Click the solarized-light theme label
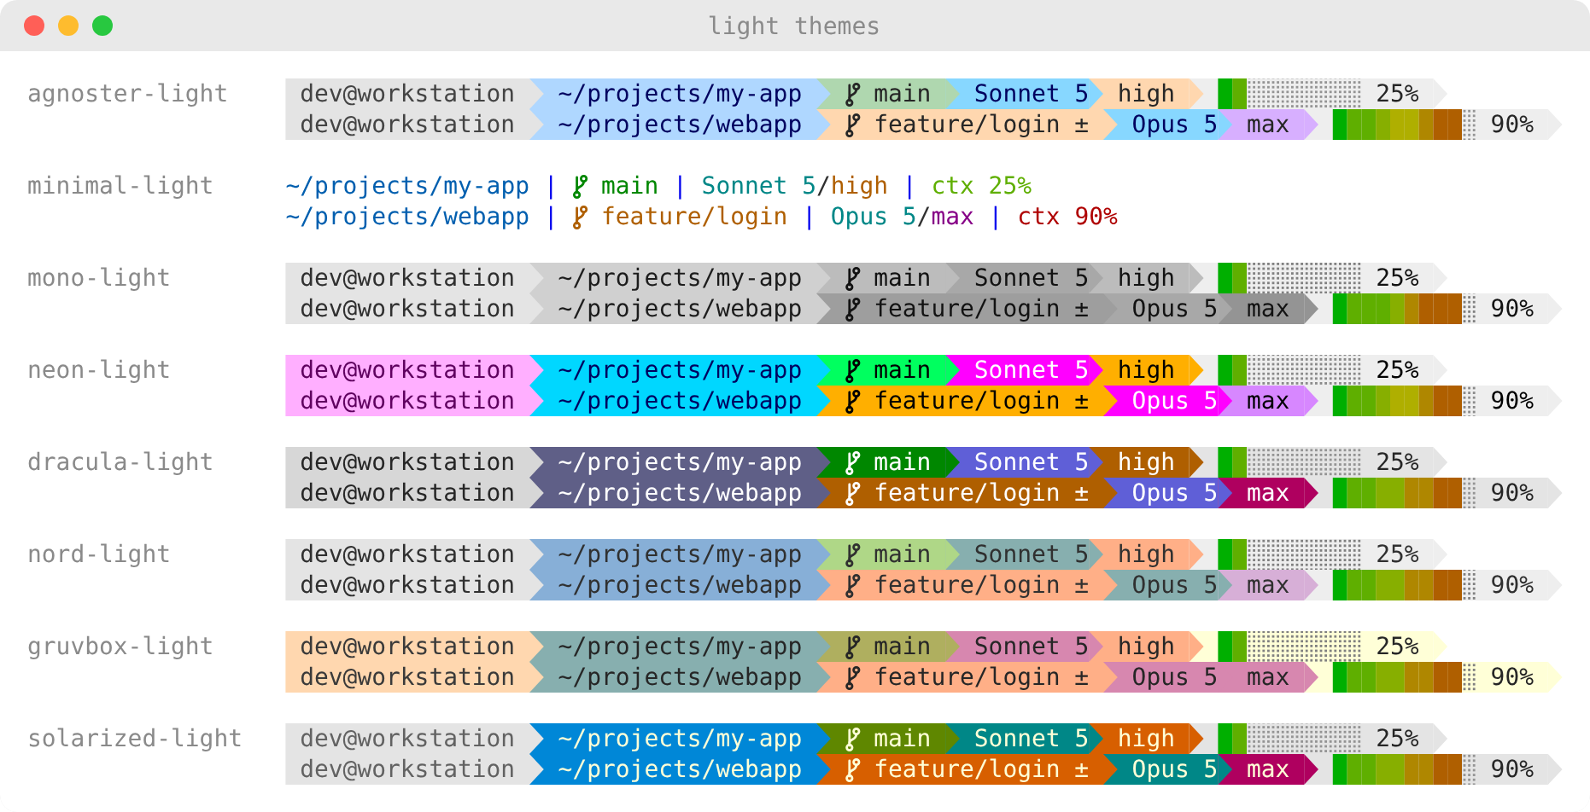Image resolution: width=1590 pixels, height=812 pixels. pyautogui.click(x=135, y=739)
